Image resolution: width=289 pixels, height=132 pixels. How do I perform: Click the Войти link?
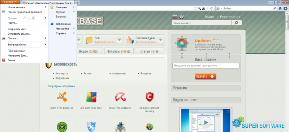tap(210, 17)
